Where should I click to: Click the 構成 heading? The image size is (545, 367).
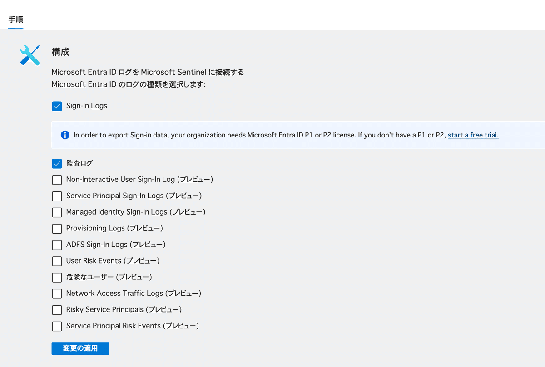60,52
